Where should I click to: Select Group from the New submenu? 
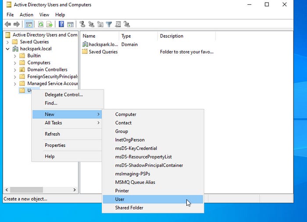coord(153,131)
